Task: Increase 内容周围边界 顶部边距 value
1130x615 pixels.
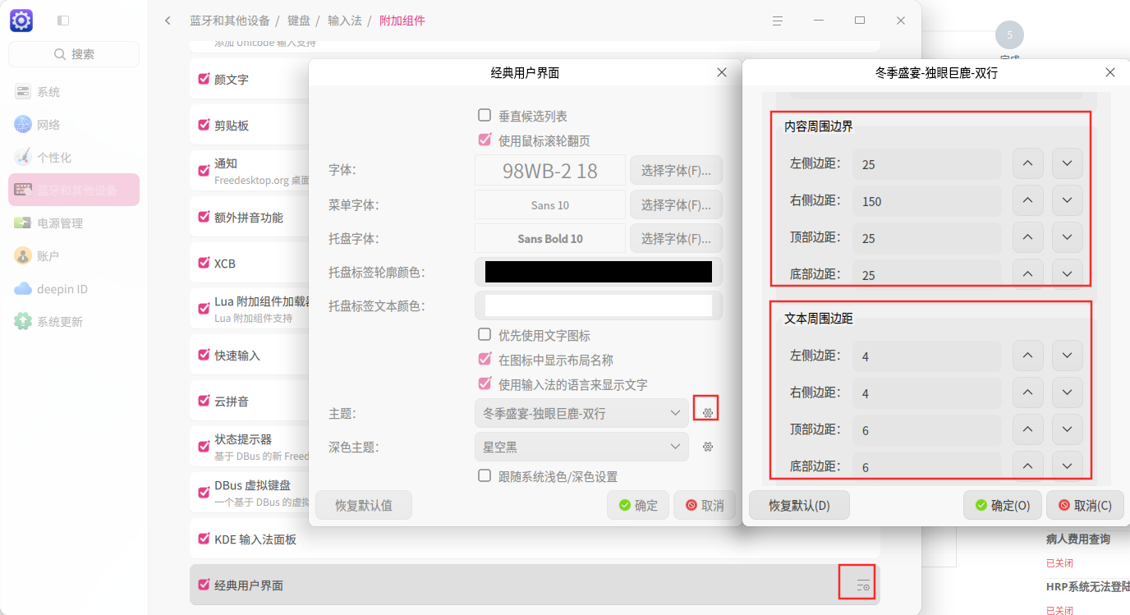Action: [x=1027, y=237]
